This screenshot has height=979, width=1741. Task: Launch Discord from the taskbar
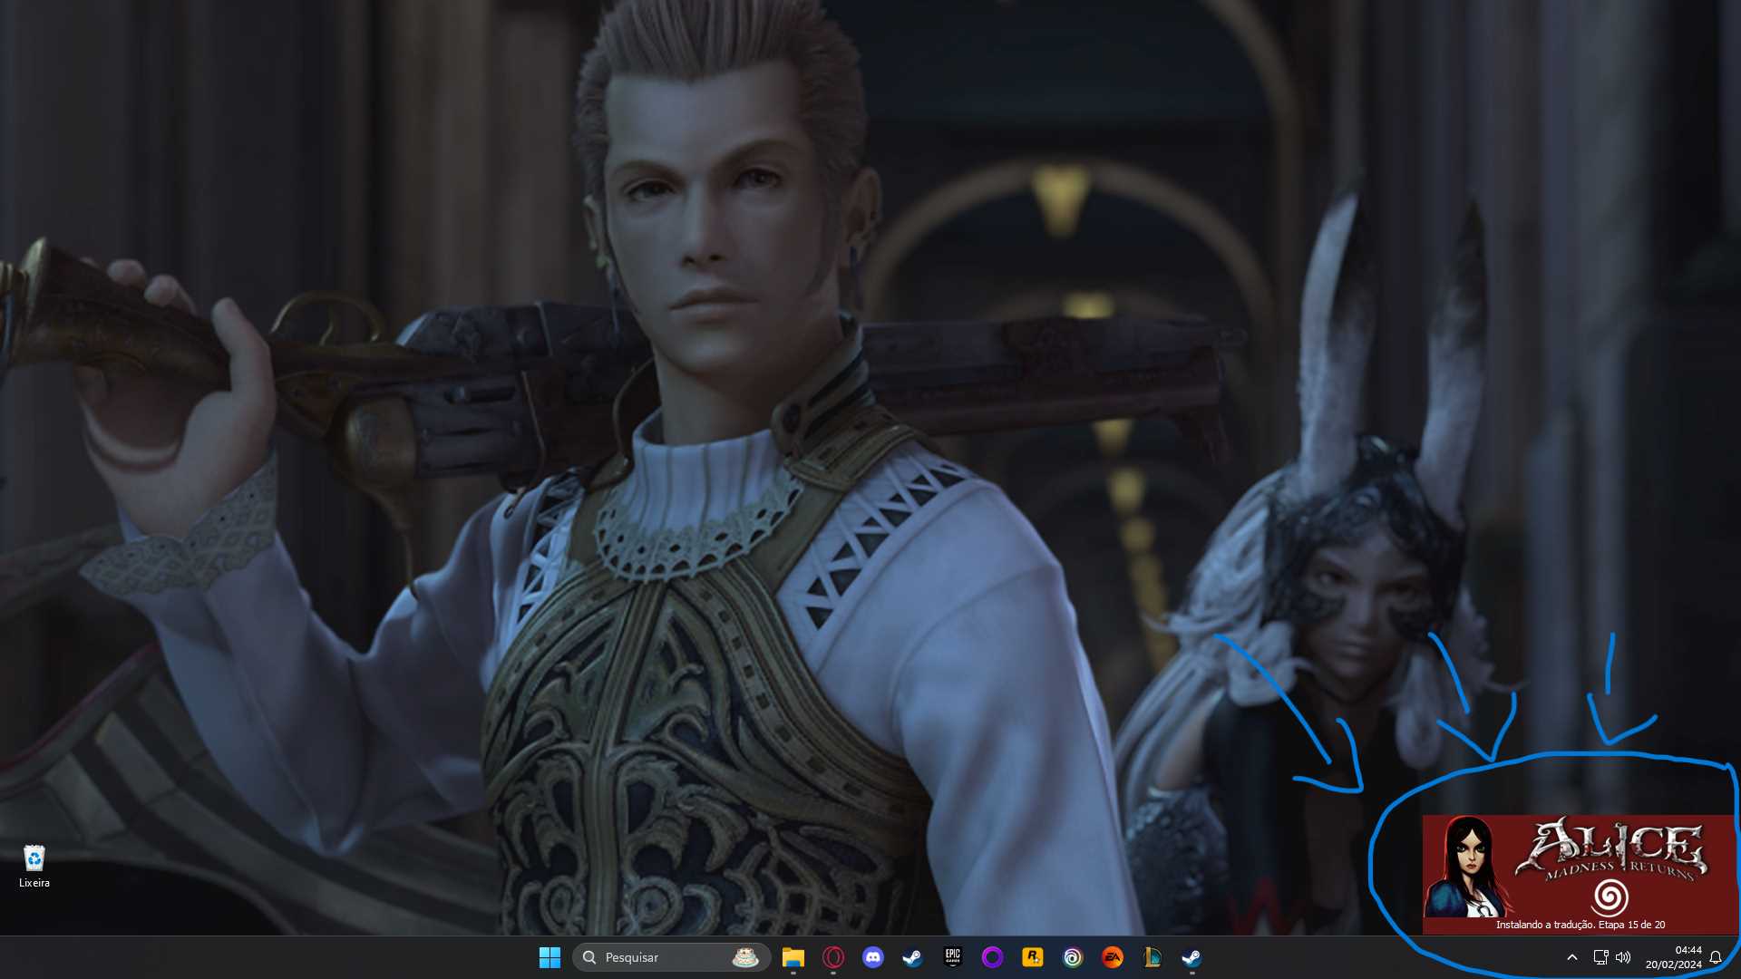[873, 957]
